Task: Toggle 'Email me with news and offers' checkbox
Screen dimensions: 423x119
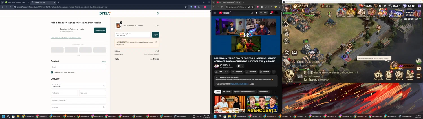Action: pyautogui.click(x=52, y=72)
